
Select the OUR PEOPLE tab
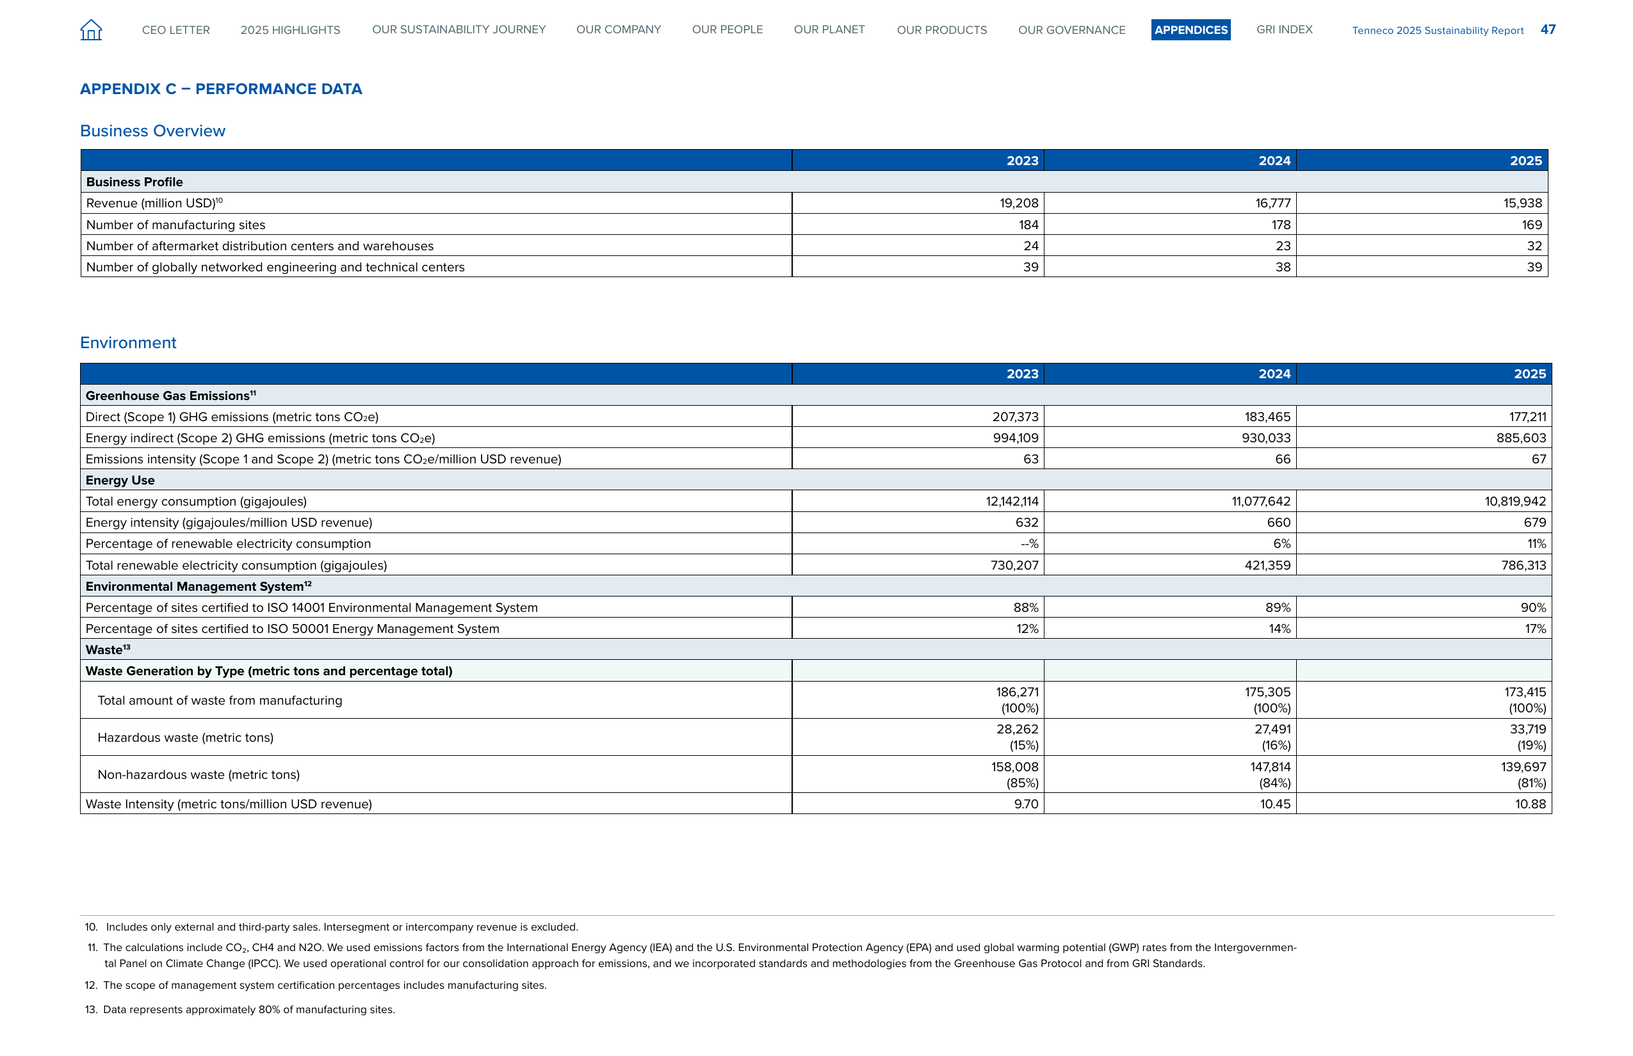pyautogui.click(x=727, y=29)
